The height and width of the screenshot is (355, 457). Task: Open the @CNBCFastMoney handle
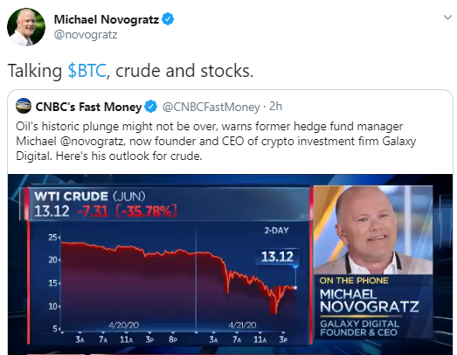pyautogui.click(x=211, y=107)
